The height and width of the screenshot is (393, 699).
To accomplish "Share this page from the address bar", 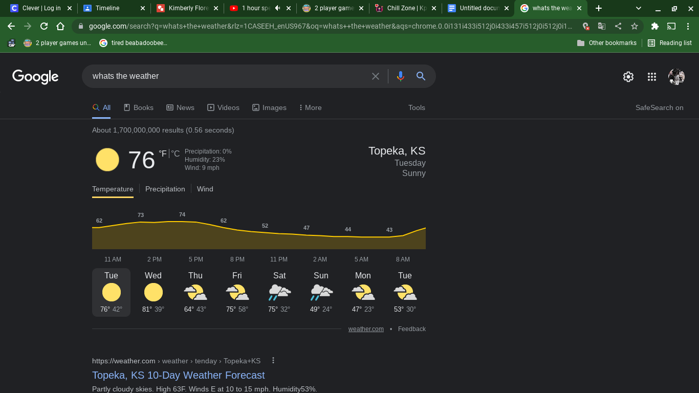I will click(618, 26).
